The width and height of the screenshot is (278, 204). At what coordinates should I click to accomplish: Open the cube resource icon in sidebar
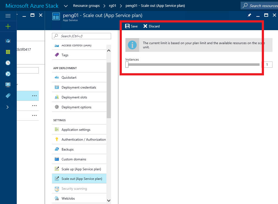(8, 41)
